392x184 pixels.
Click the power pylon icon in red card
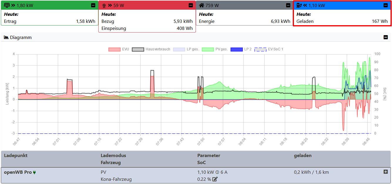[104, 5]
